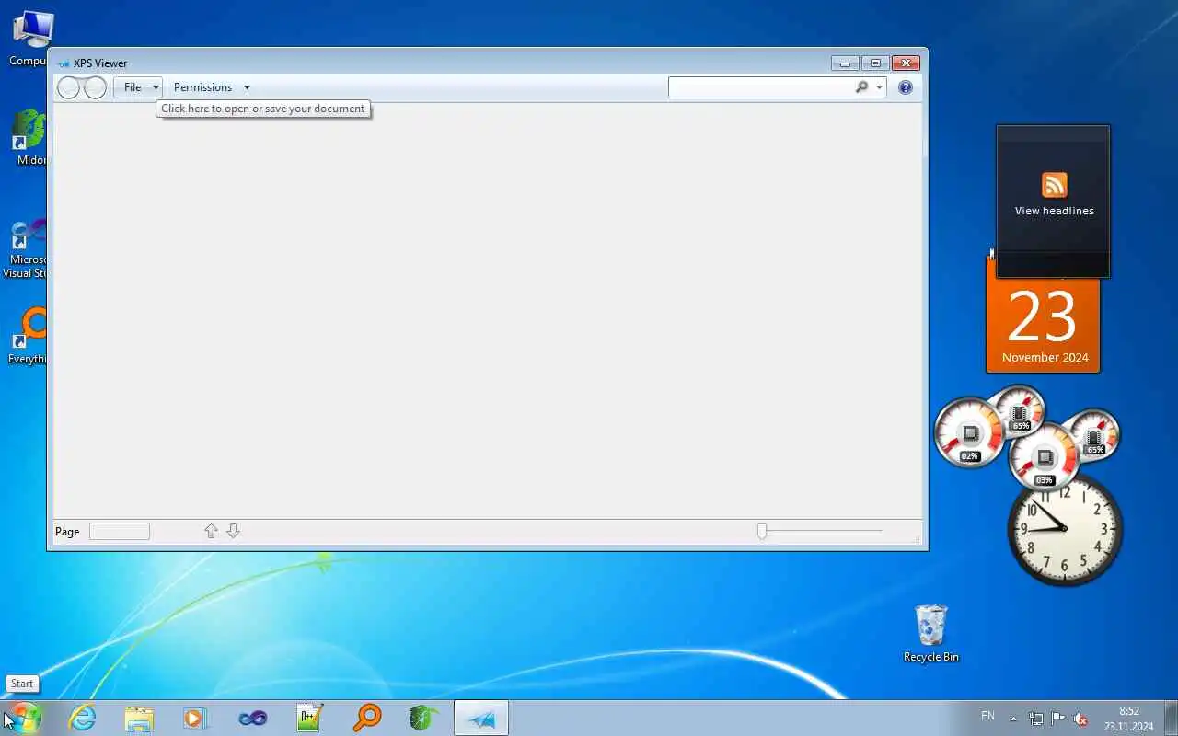Open Windows Explorer folder from taskbar
The width and height of the screenshot is (1178, 736).
point(139,718)
